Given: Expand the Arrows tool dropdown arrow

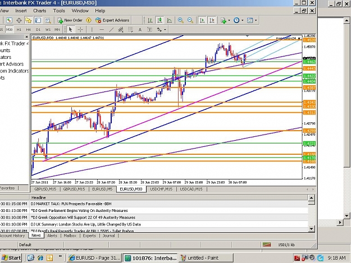Looking at the screenshot, I should 165,30.
